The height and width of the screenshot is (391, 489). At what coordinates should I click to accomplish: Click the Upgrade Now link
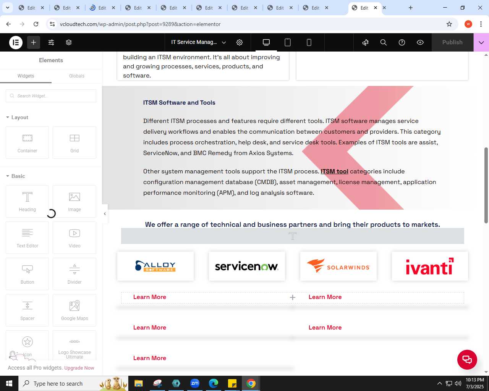click(x=79, y=368)
